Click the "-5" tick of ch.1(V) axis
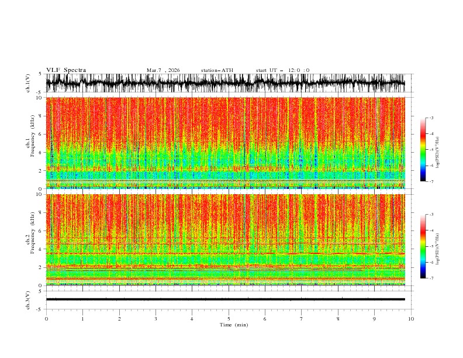463x358 pixels. tap(40, 92)
